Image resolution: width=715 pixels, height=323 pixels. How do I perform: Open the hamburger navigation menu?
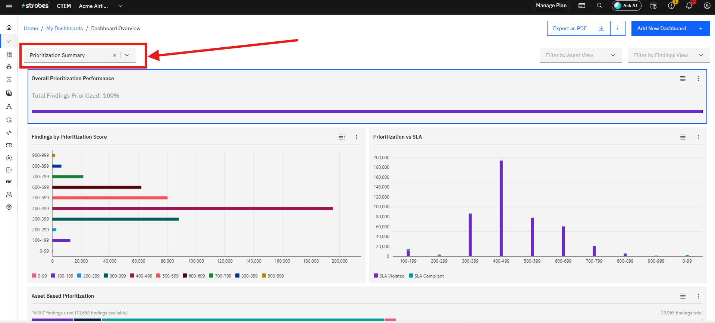pos(9,6)
